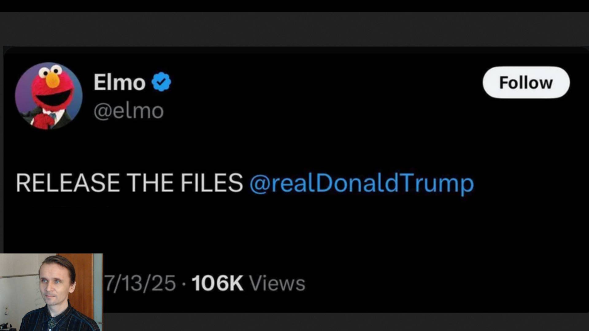Click the Views label

277,283
